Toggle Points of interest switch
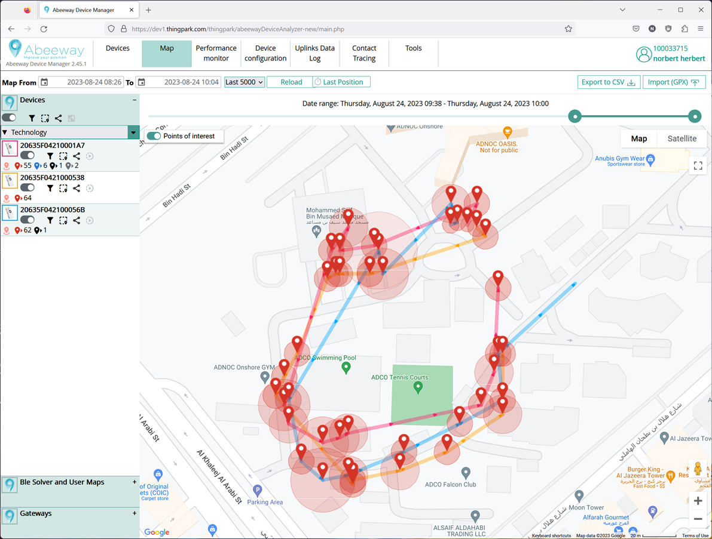 pos(154,136)
